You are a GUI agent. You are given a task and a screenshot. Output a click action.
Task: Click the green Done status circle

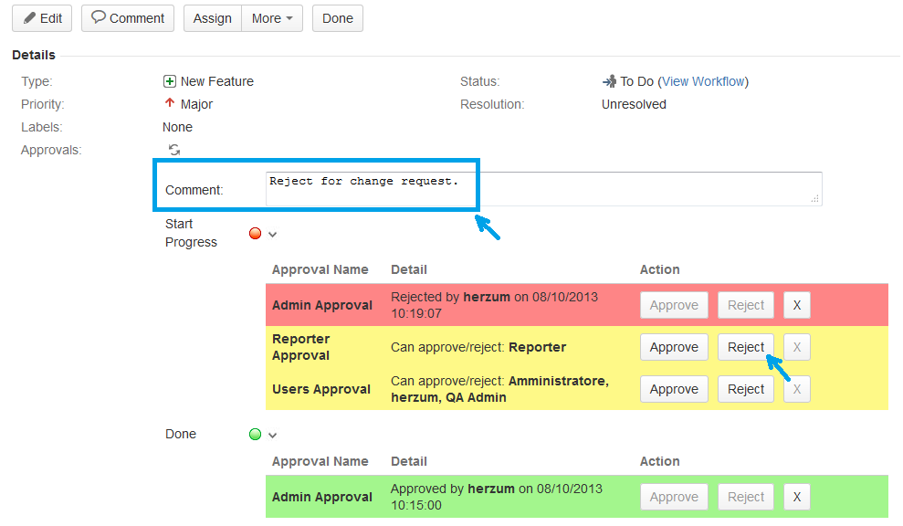[x=256, y=435]
